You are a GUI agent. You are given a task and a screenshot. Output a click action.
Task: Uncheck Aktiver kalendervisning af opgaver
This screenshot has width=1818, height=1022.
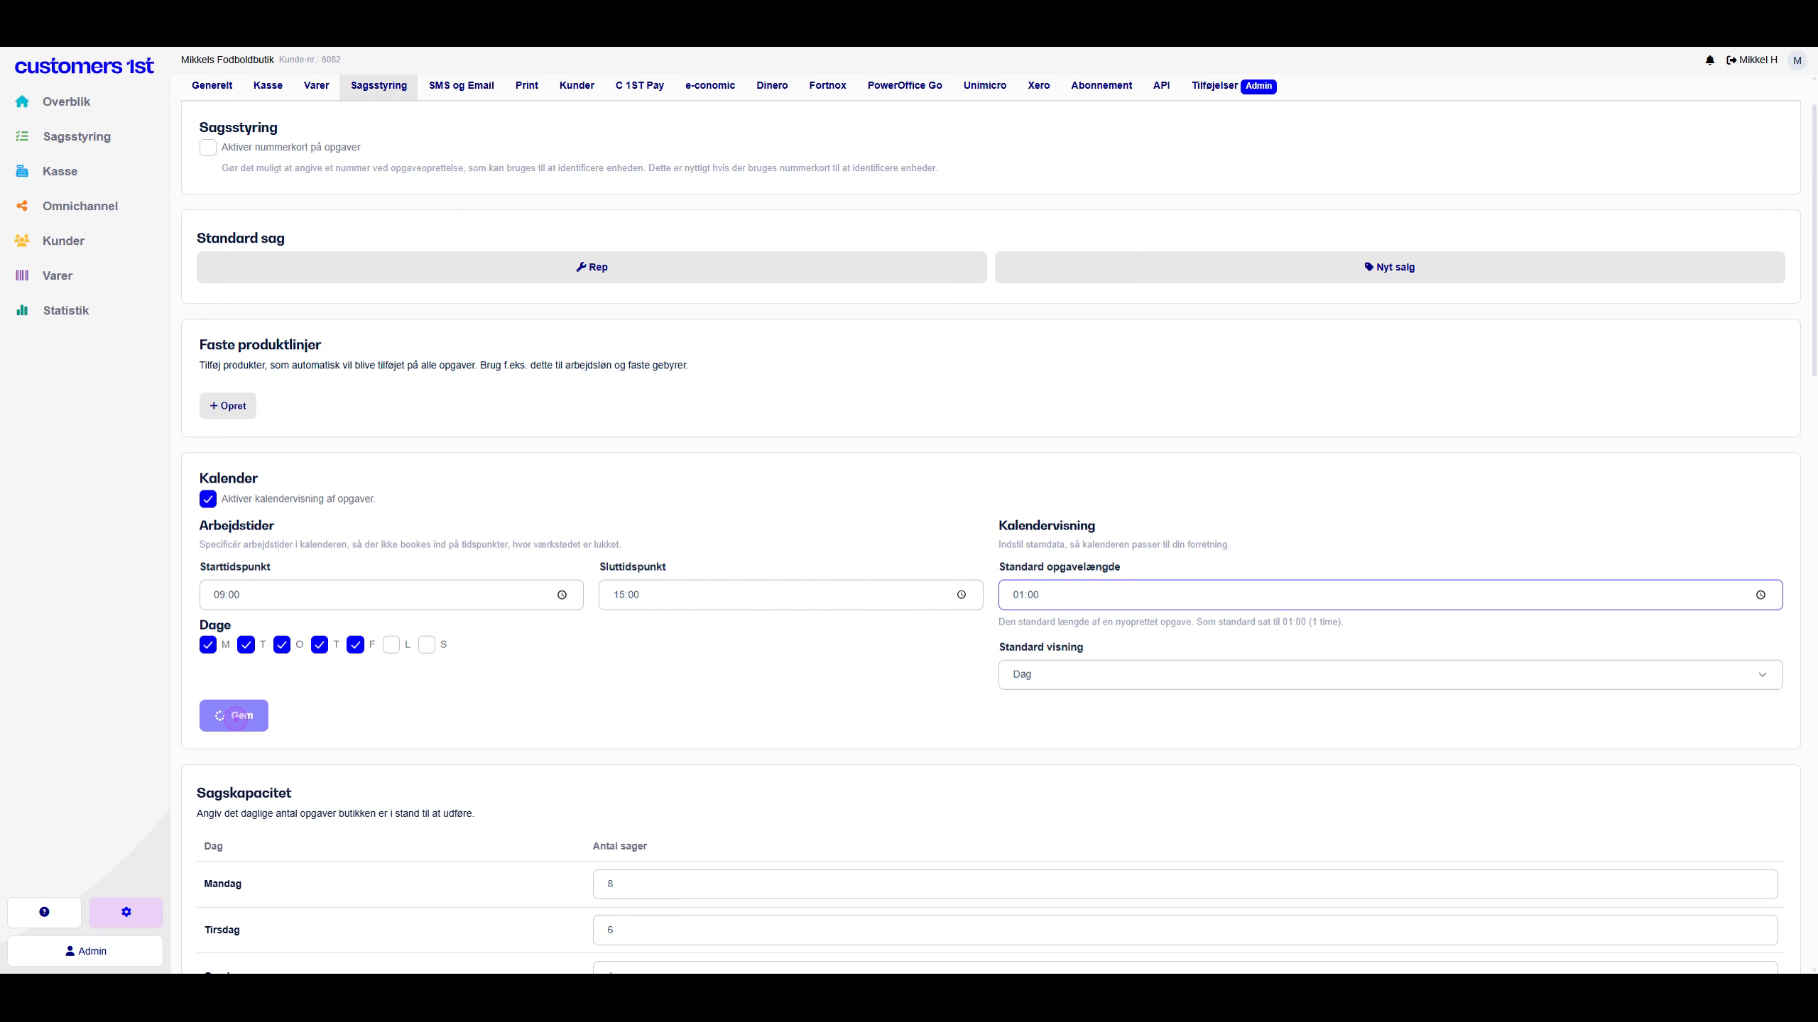tap(208, 499)
